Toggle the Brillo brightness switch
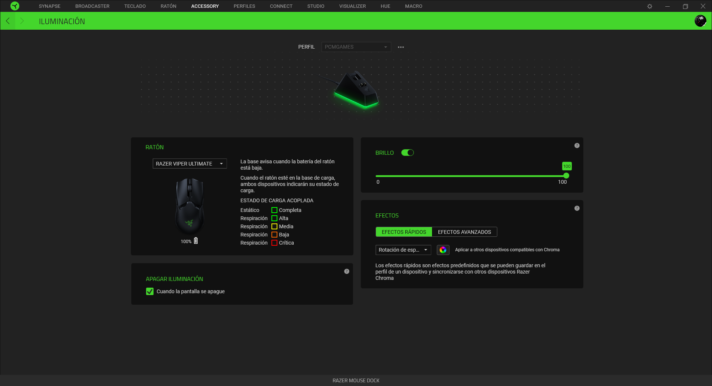This screenshot has width=712, height=386. point(408,153)
